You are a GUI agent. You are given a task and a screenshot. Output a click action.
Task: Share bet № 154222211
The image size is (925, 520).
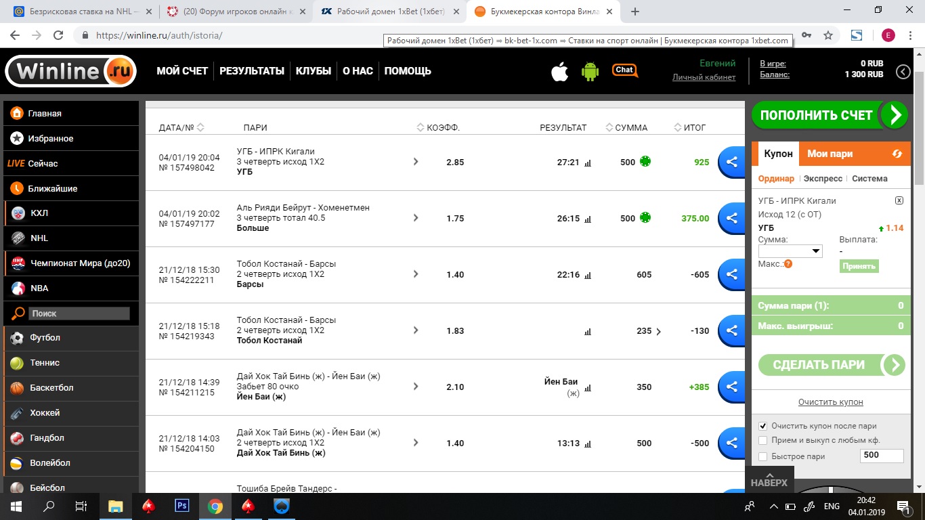point(731,275)
